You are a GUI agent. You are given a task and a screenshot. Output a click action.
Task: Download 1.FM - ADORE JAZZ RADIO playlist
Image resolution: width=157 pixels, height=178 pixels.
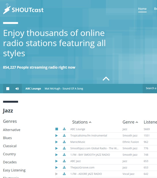[x=64, y=174]
